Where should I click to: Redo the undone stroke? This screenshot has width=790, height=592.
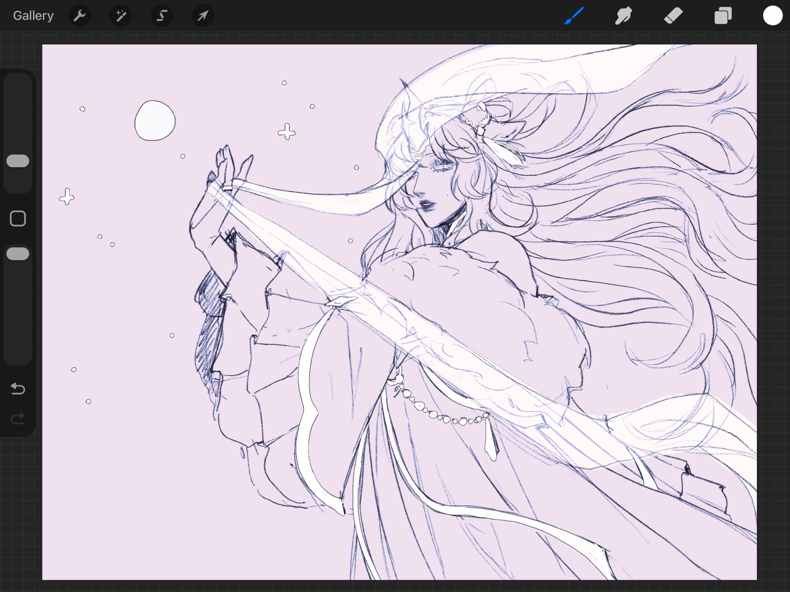(x=18, y=418)
